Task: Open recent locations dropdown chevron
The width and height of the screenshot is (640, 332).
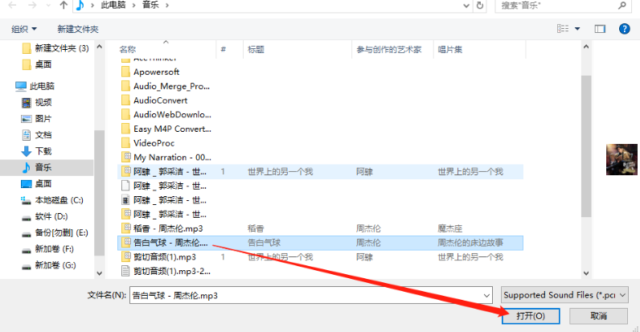Action: click(x=48, y=6)
